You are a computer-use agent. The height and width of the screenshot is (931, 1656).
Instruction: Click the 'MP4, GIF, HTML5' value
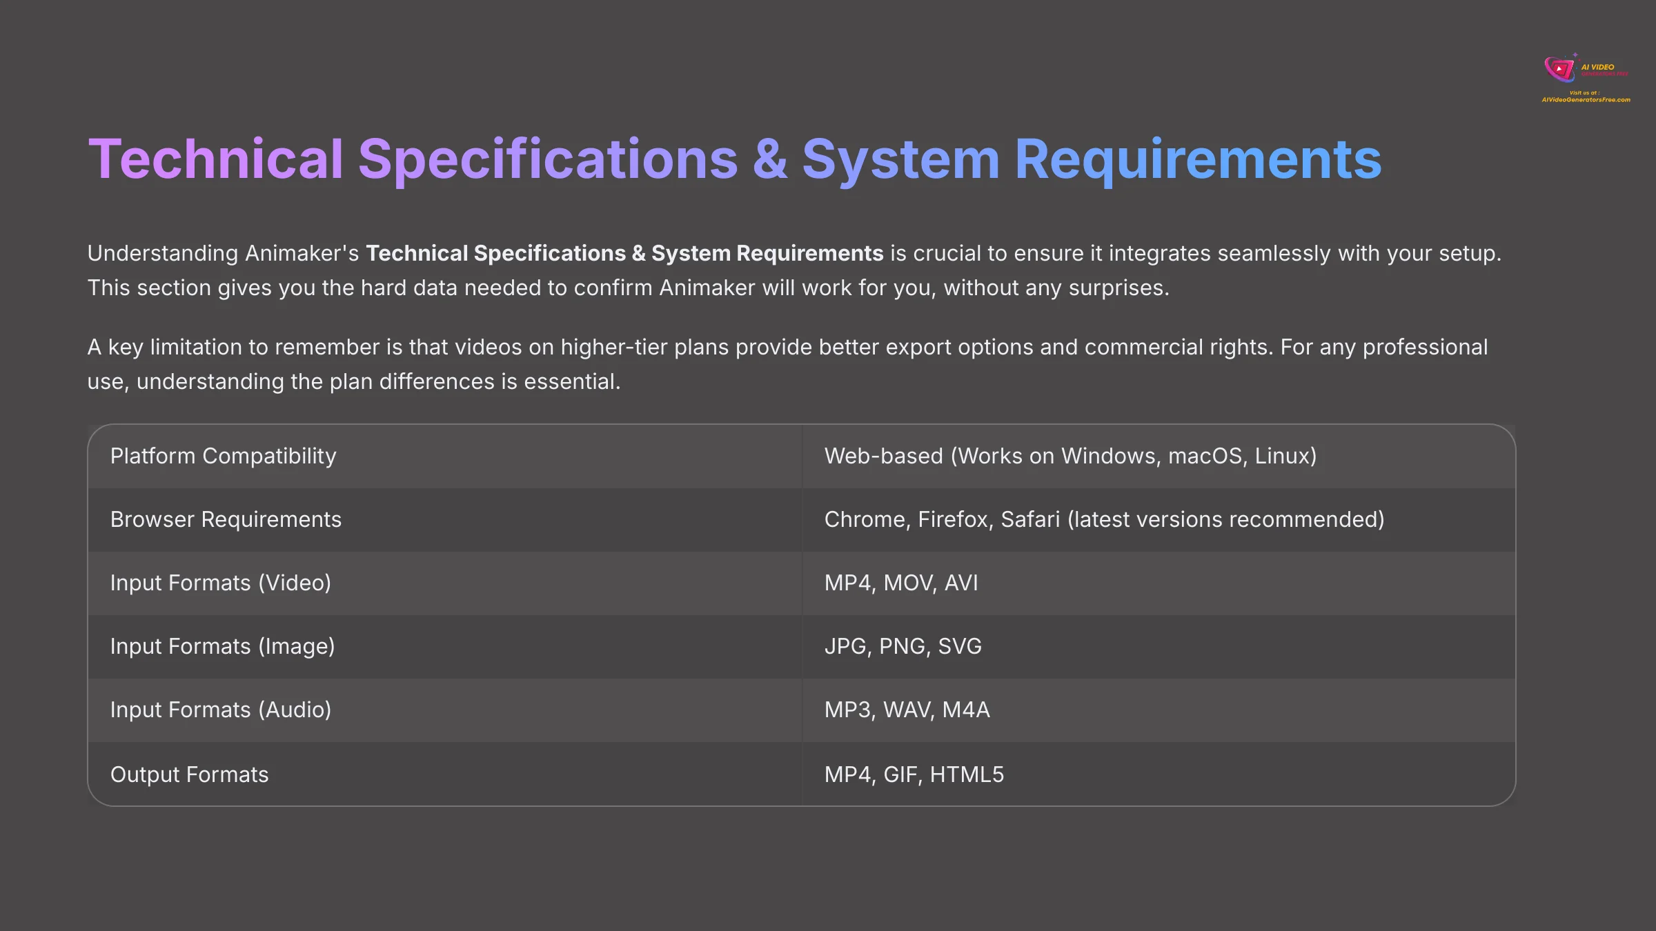pyautogui.click(x=914, y=774)
